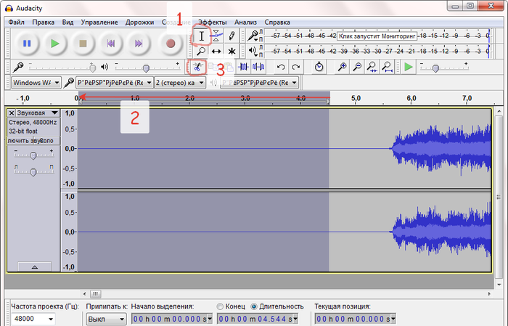Open the Звуковая track name menu
The height and width of the screenshot is (326, 508).
(33, 113)
